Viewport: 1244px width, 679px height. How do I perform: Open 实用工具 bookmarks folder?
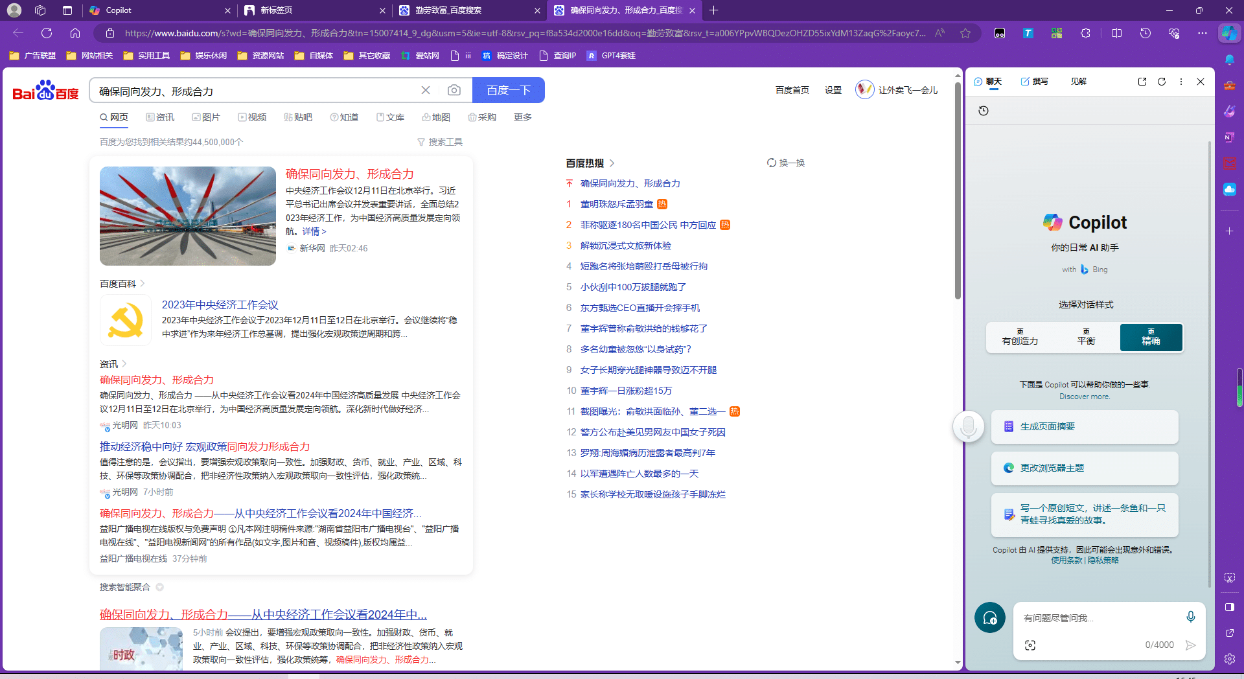[147, 56]
